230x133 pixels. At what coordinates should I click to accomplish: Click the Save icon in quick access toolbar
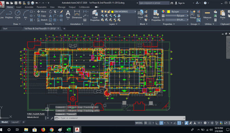coord(16,3)
